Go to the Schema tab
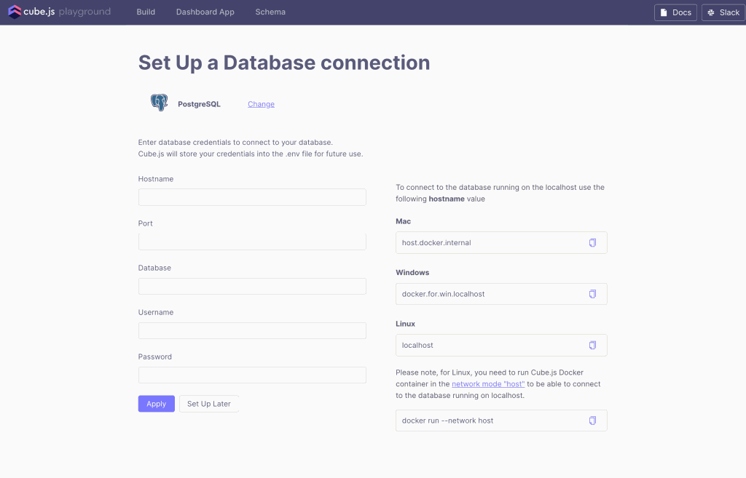Screen dimensions: 746x478 coord(270,12)
